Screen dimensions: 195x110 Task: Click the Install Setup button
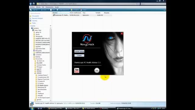click(x=79, y=51)
